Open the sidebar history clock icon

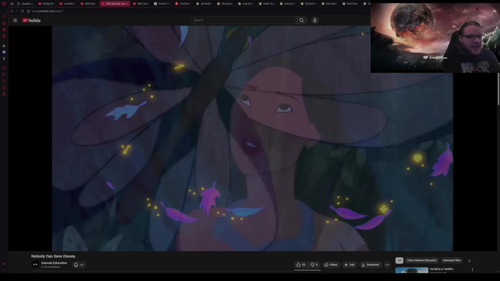point(4,81)
